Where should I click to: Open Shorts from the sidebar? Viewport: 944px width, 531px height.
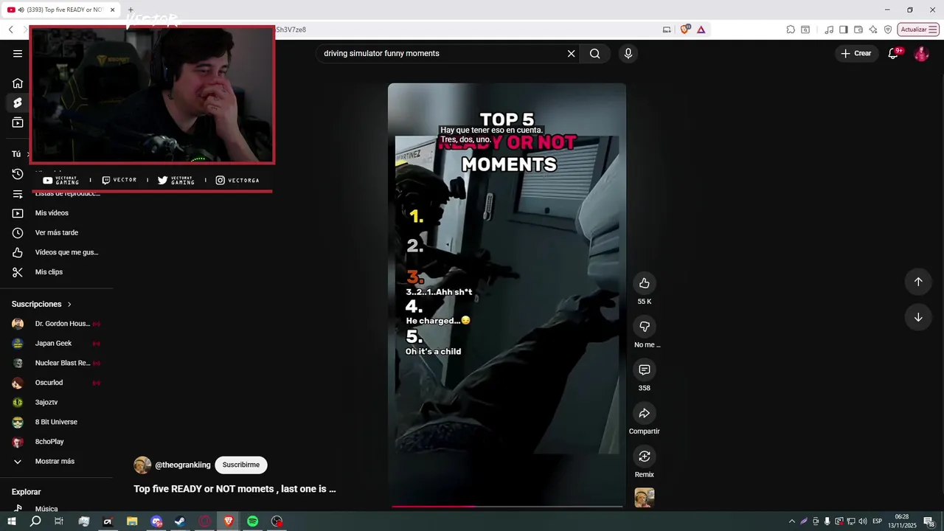(18, 103)
